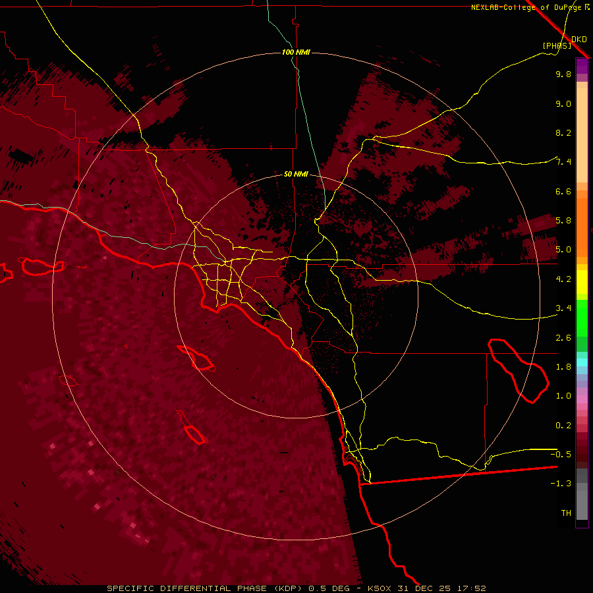Screen dimensions: 593x593
Task: Click the -0.5 legend value
Action: click(x=561, y=455)
